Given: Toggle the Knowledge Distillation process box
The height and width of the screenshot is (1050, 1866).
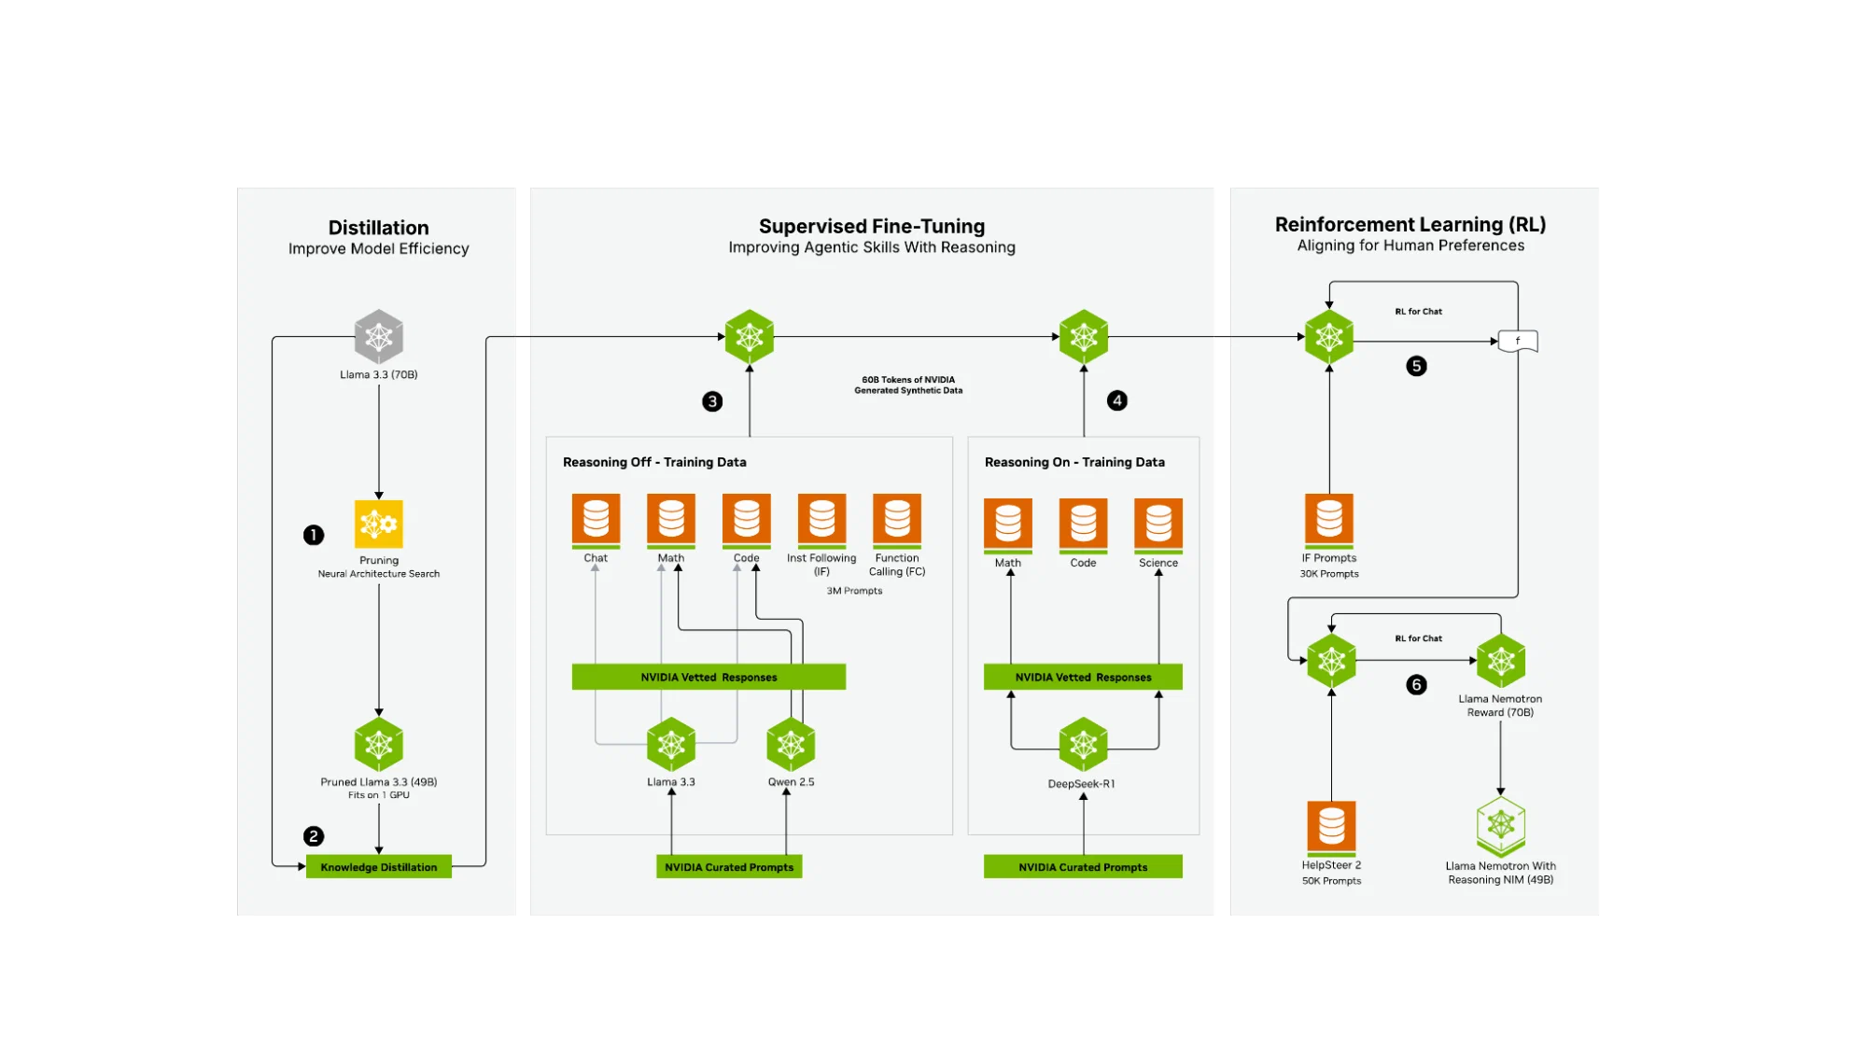Looking at the screenshot, I should coord(377,867).
